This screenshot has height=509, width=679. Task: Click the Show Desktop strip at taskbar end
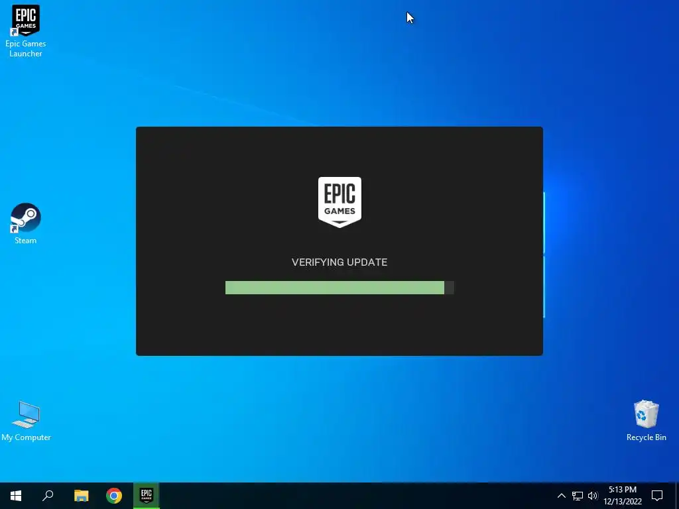coord(677,496)
